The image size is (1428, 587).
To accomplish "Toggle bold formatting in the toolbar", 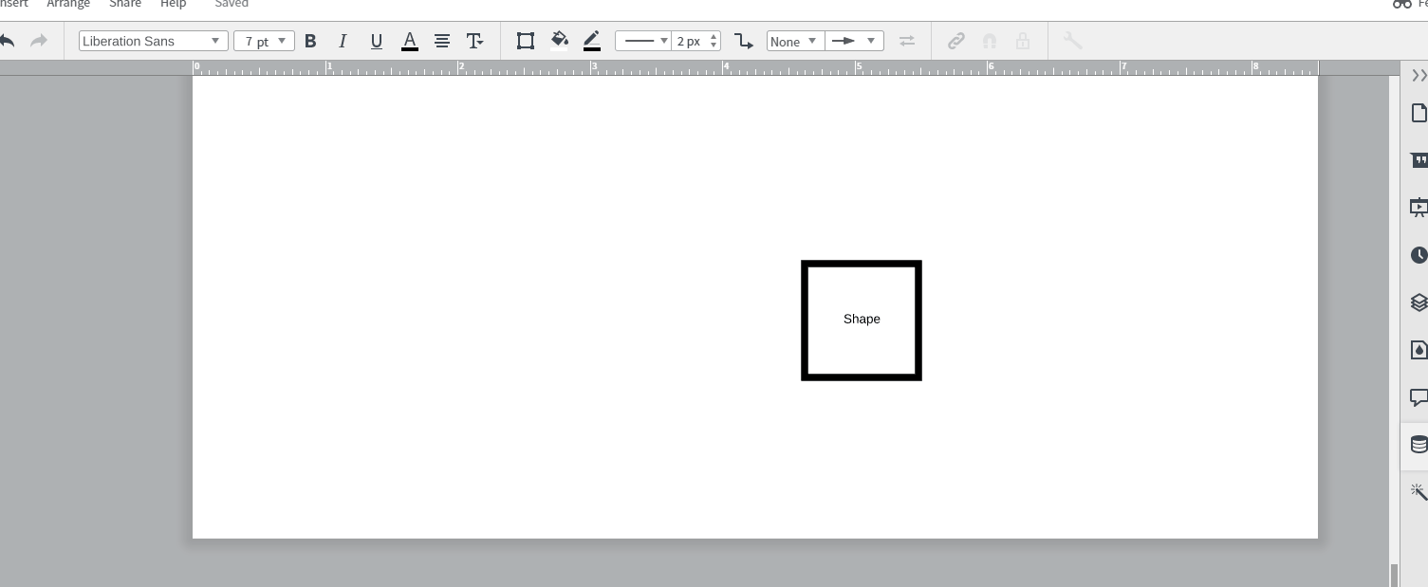I will [310, 41].
